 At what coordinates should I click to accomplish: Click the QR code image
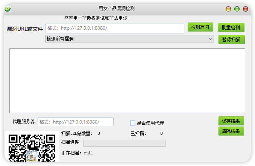tap(32, 147)
